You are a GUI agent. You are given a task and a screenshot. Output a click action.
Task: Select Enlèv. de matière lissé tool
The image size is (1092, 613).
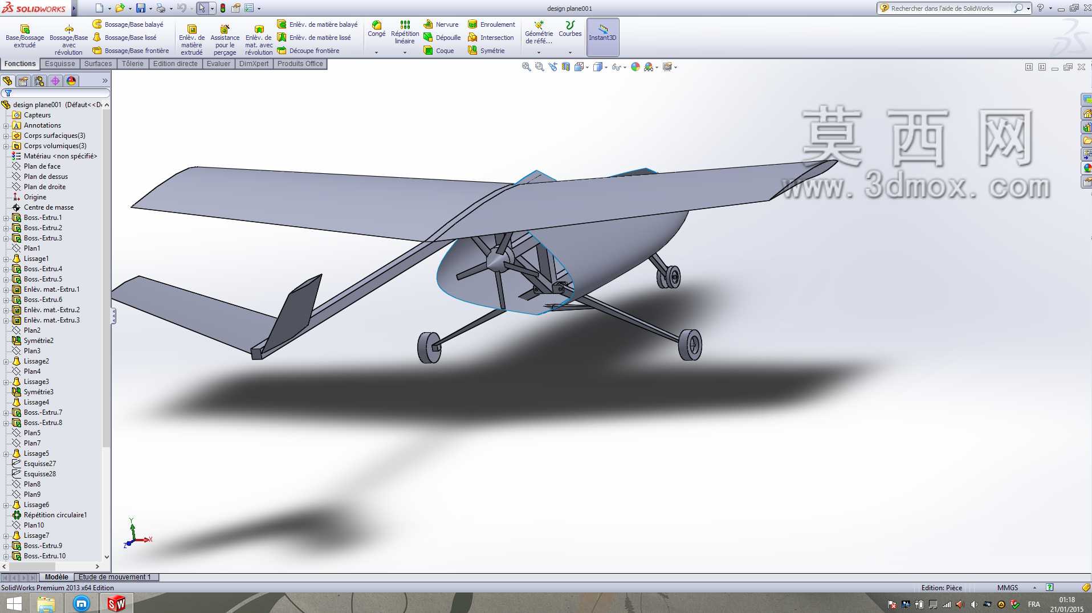[x=314, y=38]
